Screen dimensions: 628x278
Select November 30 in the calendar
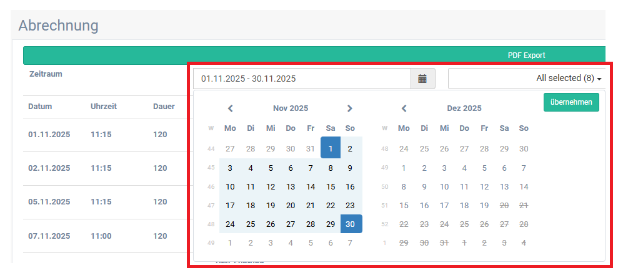[351, 224]
